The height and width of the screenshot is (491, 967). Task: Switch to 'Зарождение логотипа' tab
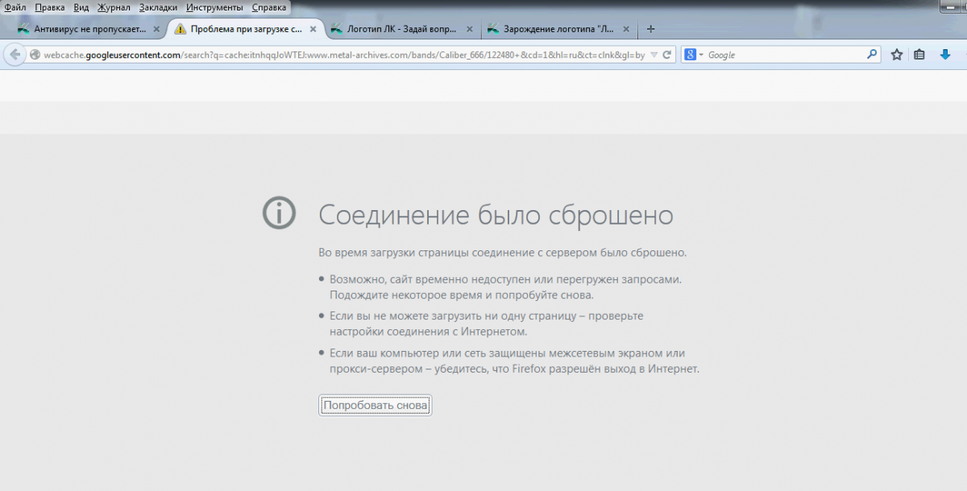[x=556, y=29]
